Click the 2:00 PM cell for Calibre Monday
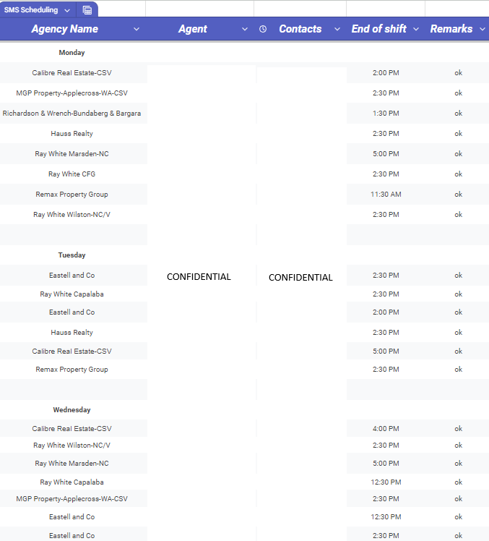This screenshot has height=541, width=489. (x=386, y=73)
